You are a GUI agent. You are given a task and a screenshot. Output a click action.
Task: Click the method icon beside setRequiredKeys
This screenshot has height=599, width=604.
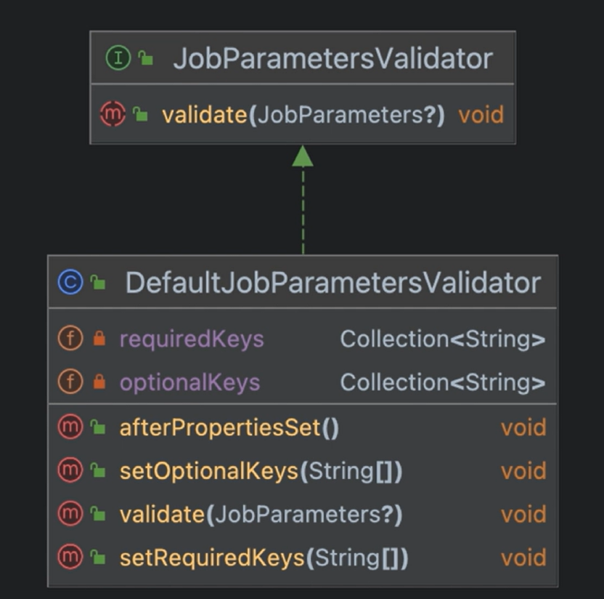coord(70,558)
